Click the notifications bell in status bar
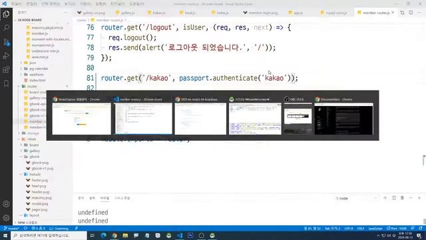This screenshot has width=426, height=240. click(421, 228)
